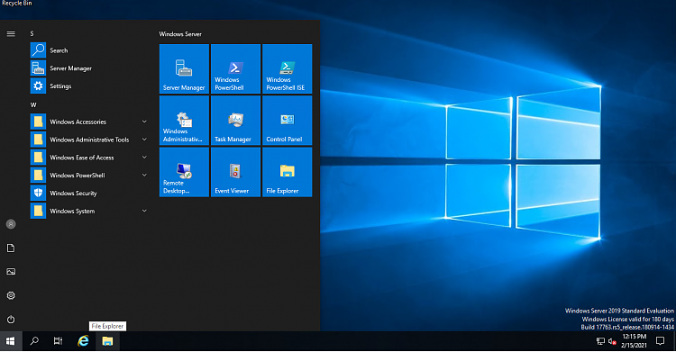The width and height of the screenshot is (676, 352).
Task: Click the muted volume tray icon
Action: (612, 341)
